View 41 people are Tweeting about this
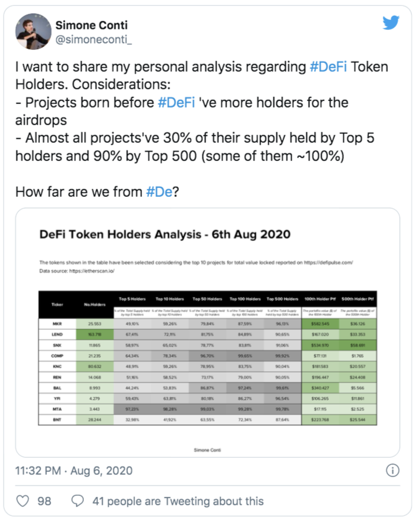 tap(178, 501)
